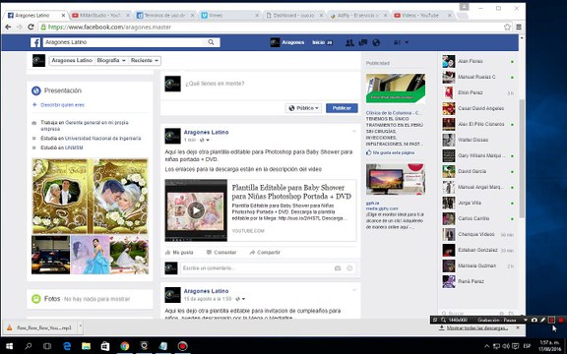Viewport: 567px width, 354px height.
Task: Click the Chrome icon in the taskbar
Action: pos(125,346)
